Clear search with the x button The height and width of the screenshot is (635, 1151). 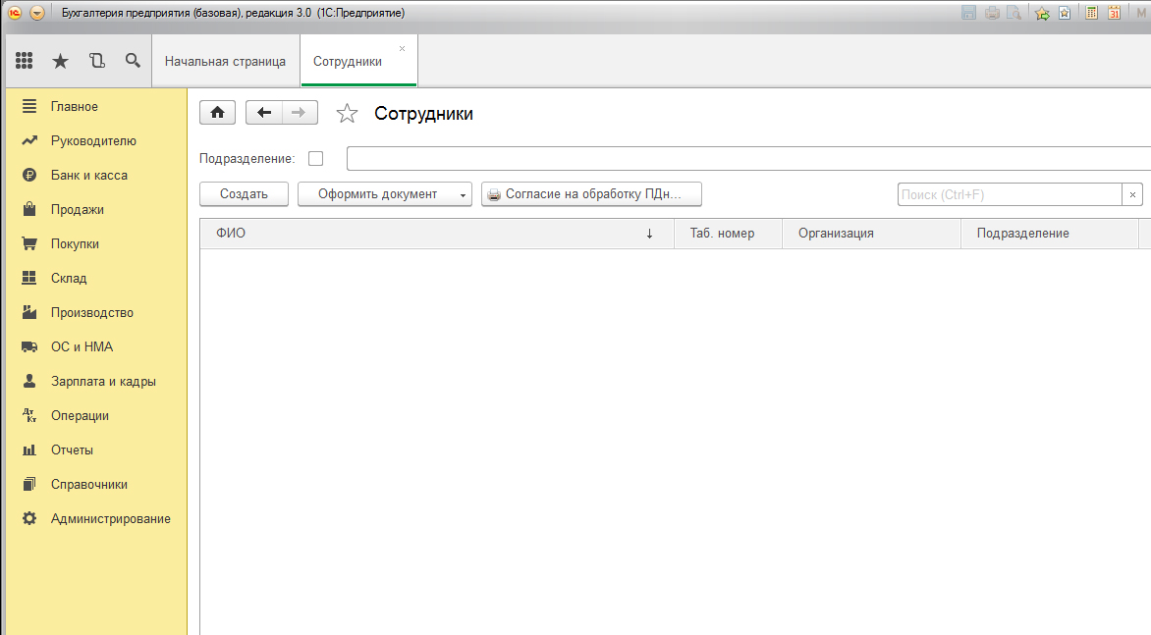pos(1132,194)
